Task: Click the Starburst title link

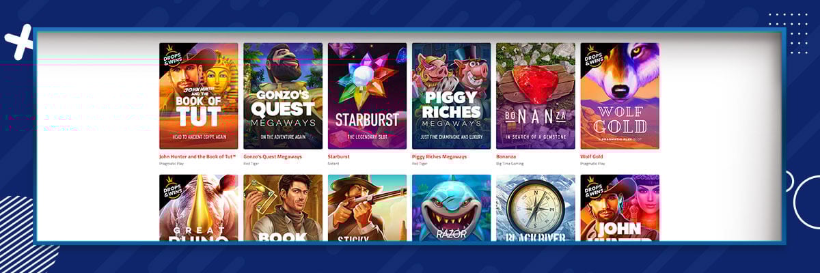Action: click(339, 156)
